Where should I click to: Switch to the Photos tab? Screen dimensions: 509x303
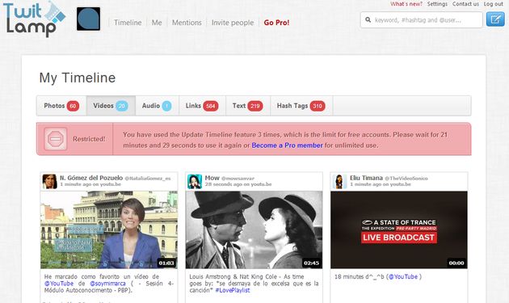point(61,106)
